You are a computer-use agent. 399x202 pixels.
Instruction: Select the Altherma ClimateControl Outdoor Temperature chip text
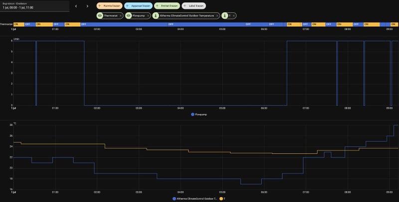[x=187, y=16]
